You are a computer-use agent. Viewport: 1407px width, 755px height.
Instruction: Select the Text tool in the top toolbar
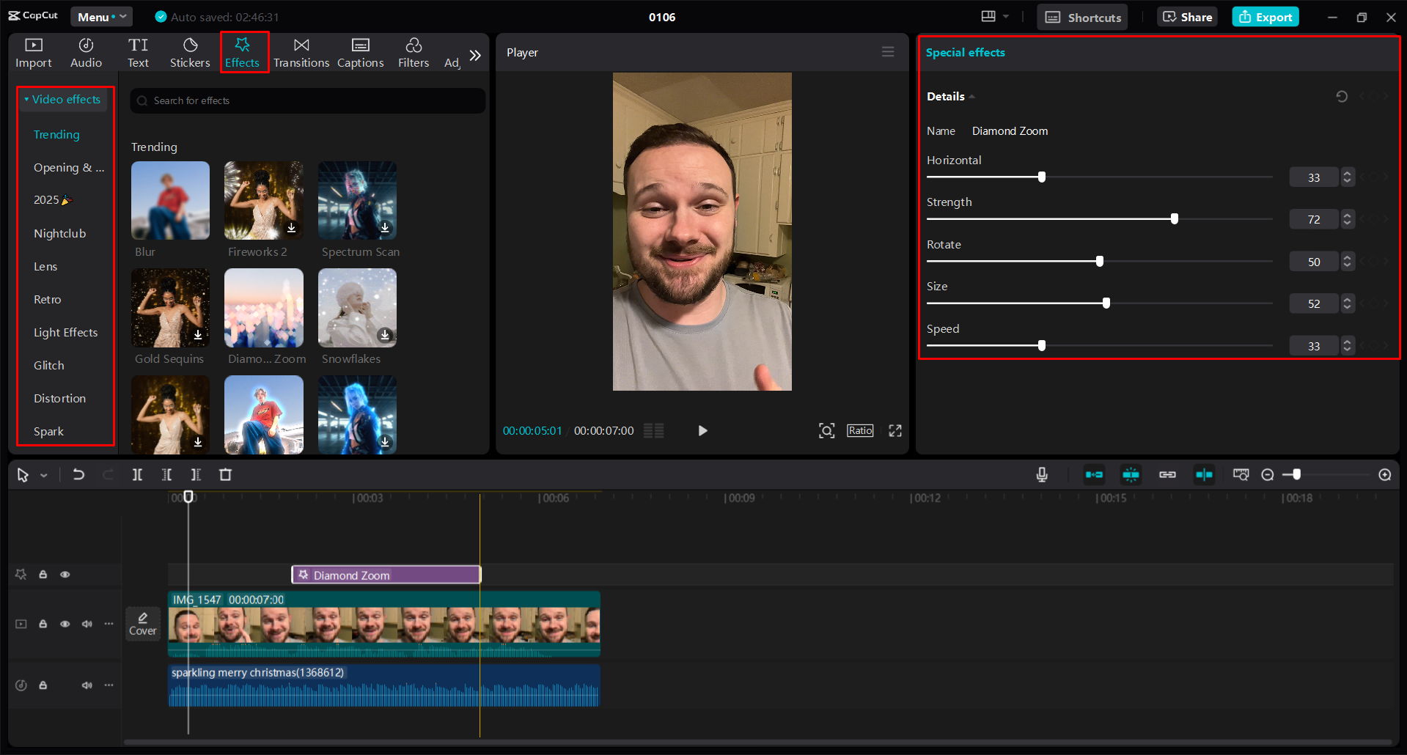(x=138, y=52)
